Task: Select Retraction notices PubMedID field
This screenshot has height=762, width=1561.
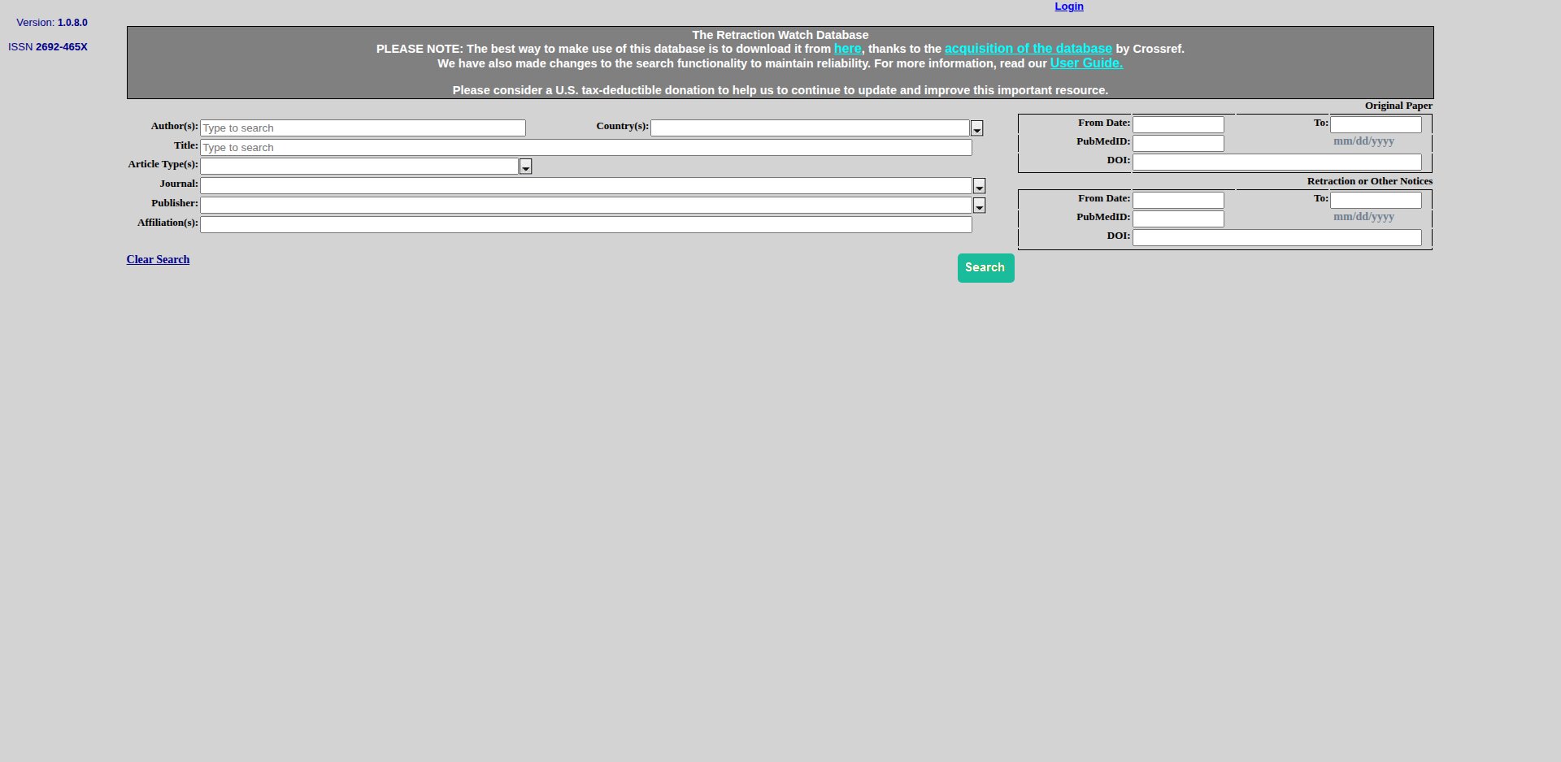Action: click(1178, 219)
